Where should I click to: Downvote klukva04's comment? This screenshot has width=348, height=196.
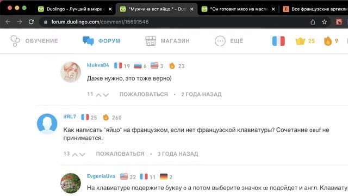106,95
